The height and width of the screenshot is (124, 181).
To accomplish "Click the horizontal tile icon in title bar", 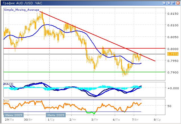I will [169, 3].
